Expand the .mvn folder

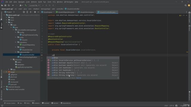(7, 20)
